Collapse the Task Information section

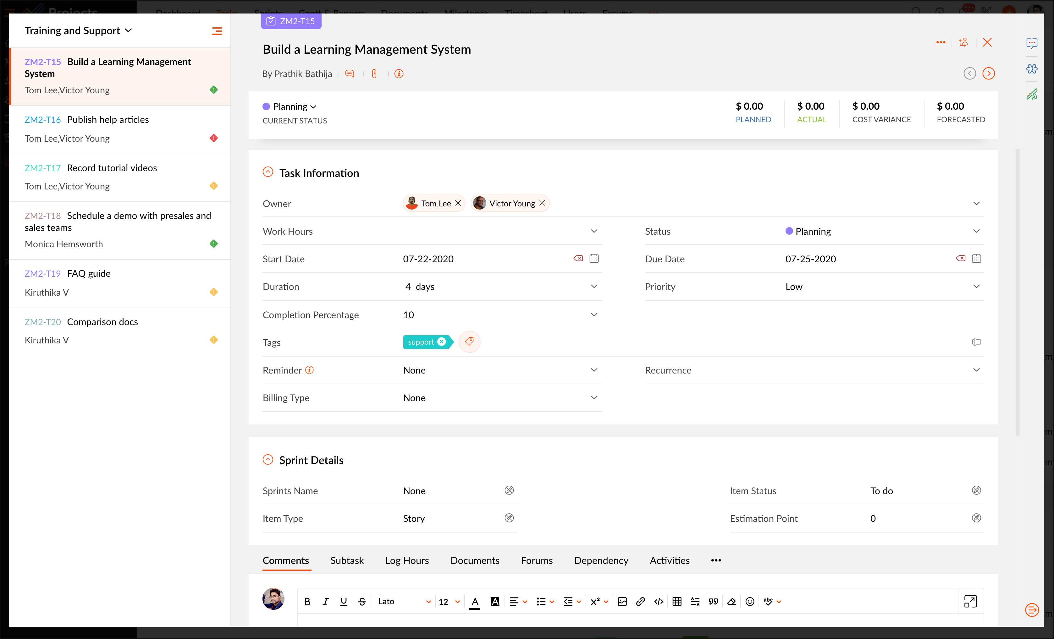[268, 172]
